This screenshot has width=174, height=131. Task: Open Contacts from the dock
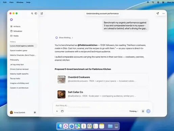click(x=90, y=126)
